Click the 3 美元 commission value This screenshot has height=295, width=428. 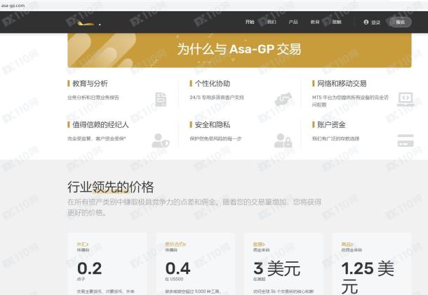tap(276, 268)
